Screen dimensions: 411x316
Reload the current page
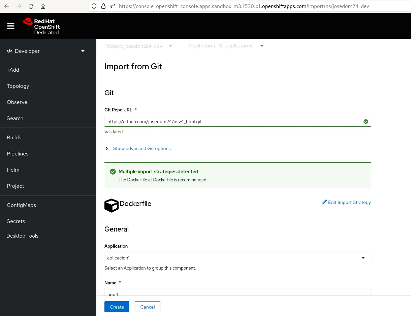pyautogui.click(x=31, y=6)
